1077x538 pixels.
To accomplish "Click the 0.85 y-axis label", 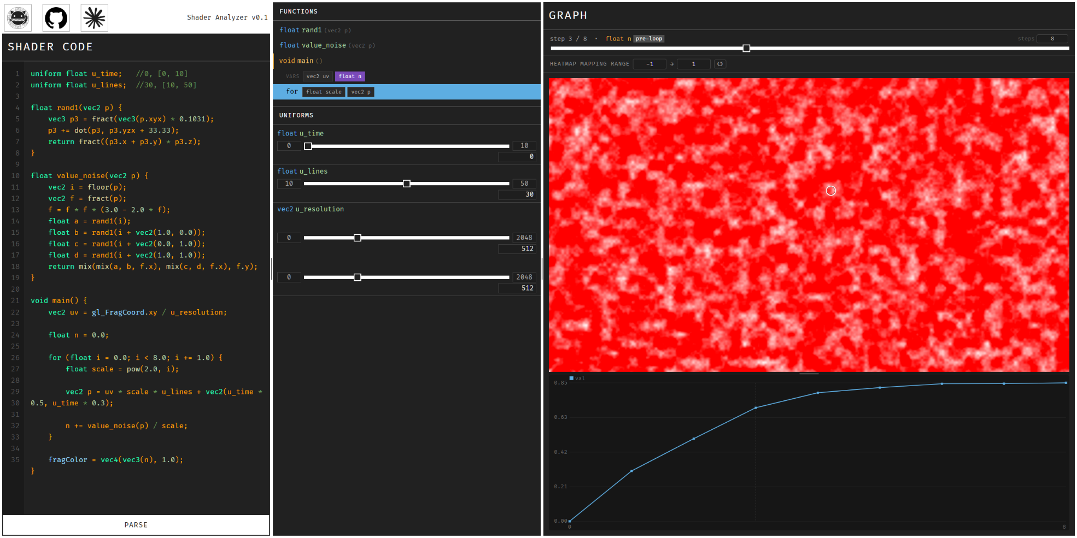I will [x=560, y=383].
